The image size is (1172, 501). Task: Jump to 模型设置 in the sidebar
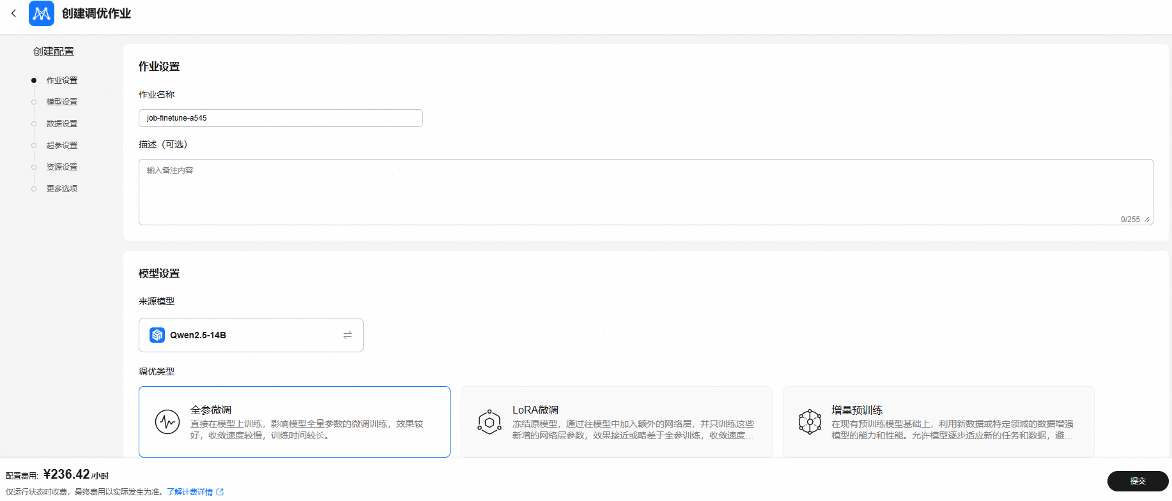pos(62,102)
